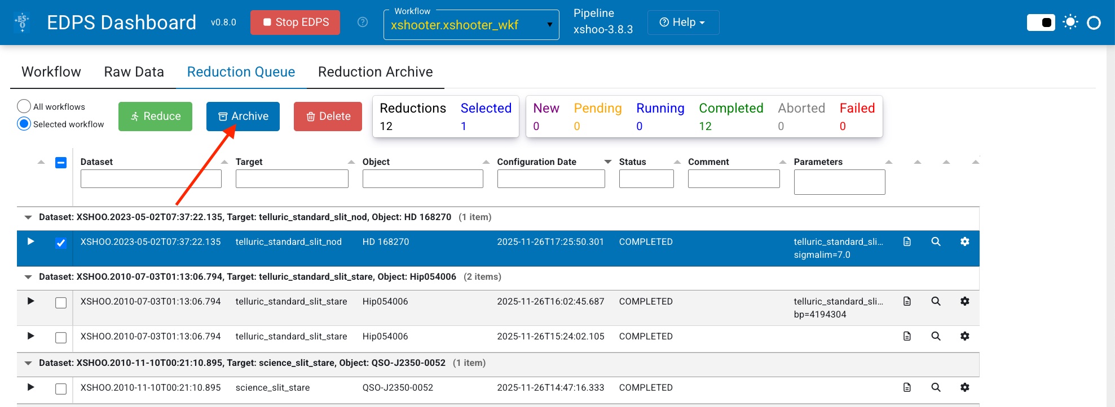
Task: Focus the Comment filter input
Action: click(x=734, y=179)
